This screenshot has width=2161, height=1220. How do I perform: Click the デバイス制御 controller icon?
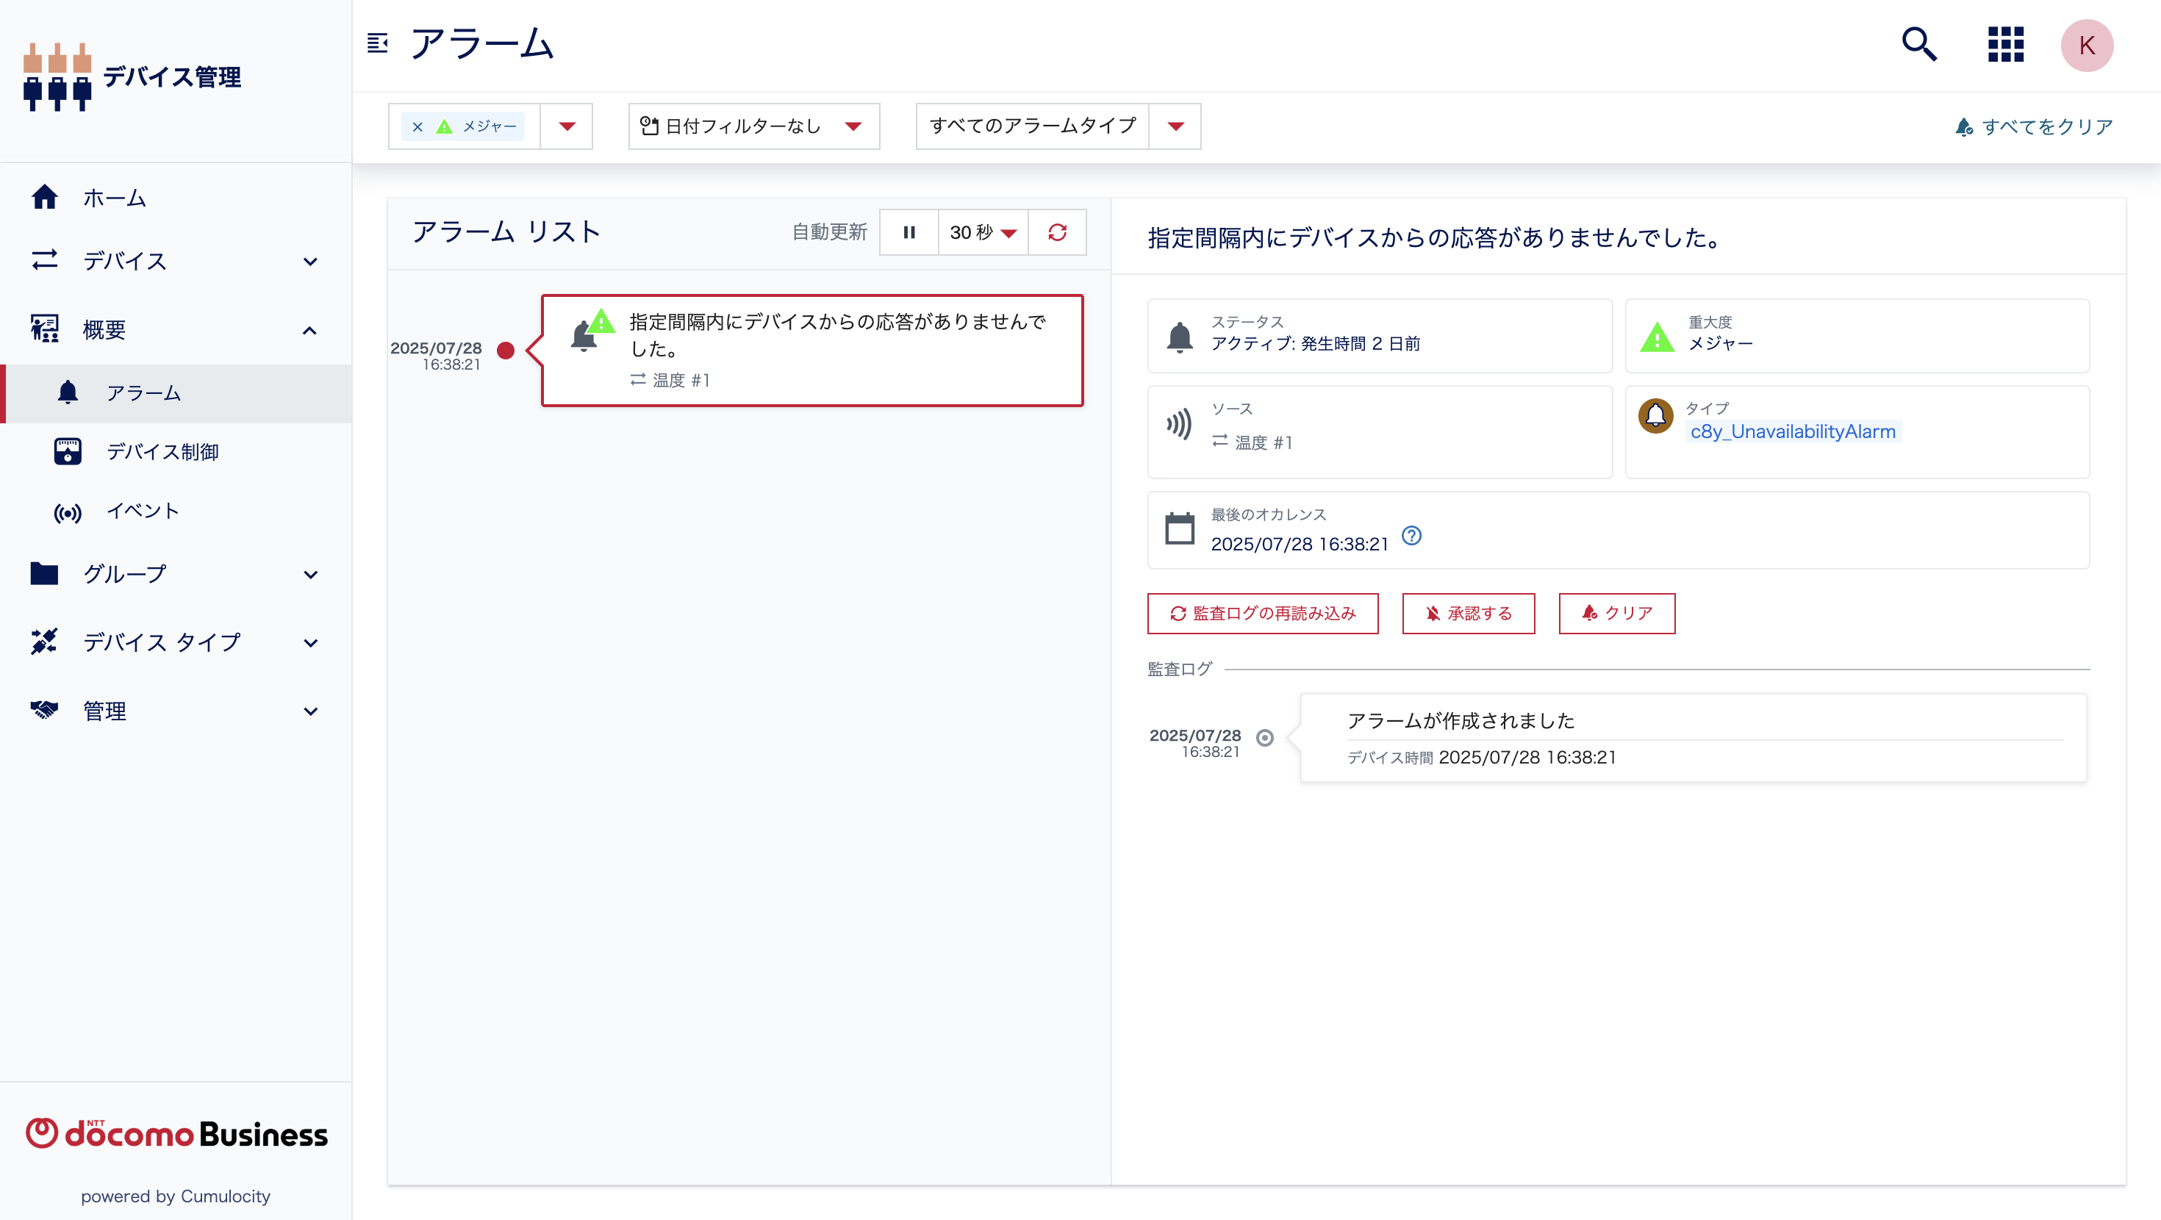(68, 451)
